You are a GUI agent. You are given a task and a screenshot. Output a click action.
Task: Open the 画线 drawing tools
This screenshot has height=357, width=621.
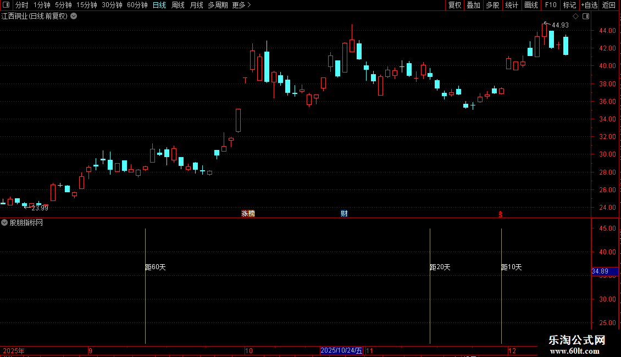click(531, 5)
